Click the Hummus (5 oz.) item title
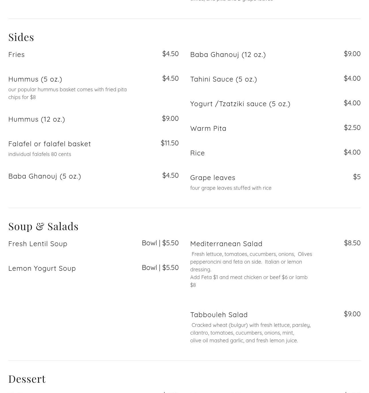 coord(35,79)
